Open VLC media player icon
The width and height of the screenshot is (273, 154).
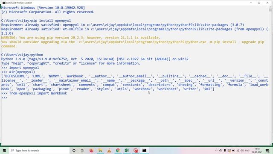(109, 150)
